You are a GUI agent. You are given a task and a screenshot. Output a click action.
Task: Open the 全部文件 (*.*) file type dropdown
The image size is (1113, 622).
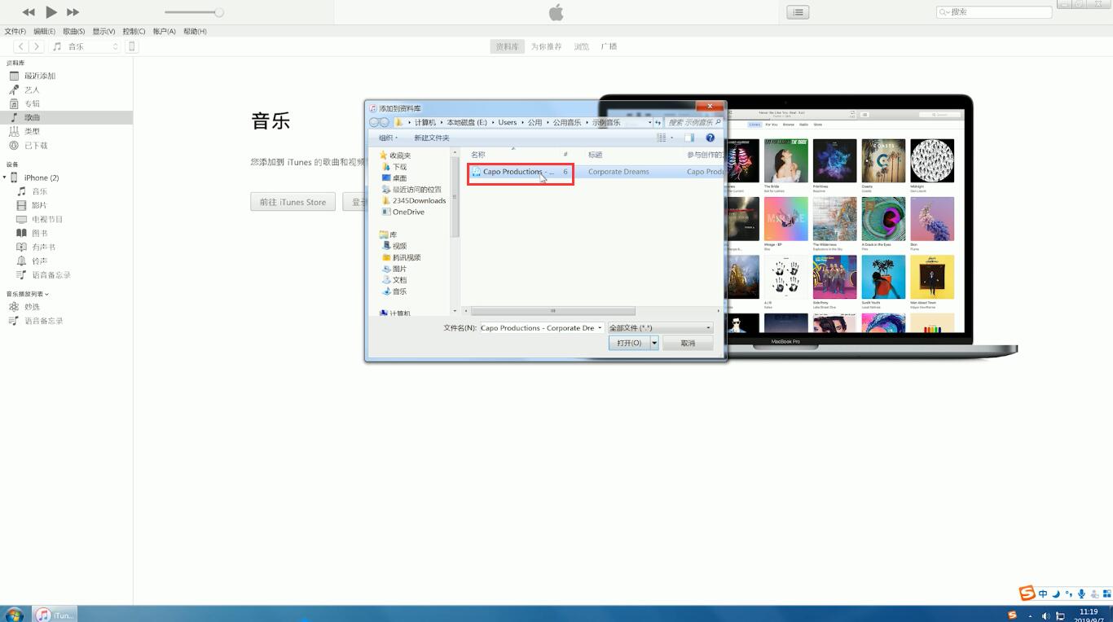661,328
